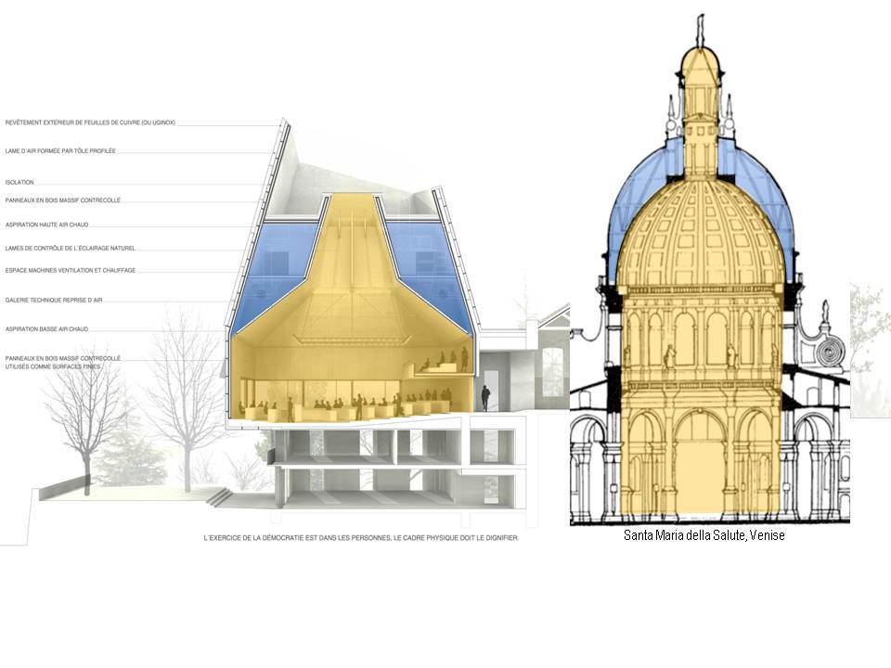Select the 'LAME D'AIR FORMÉE PAR TÔLE PROFILÉE' label
This screenshot has height=668, width=891.
60,151
